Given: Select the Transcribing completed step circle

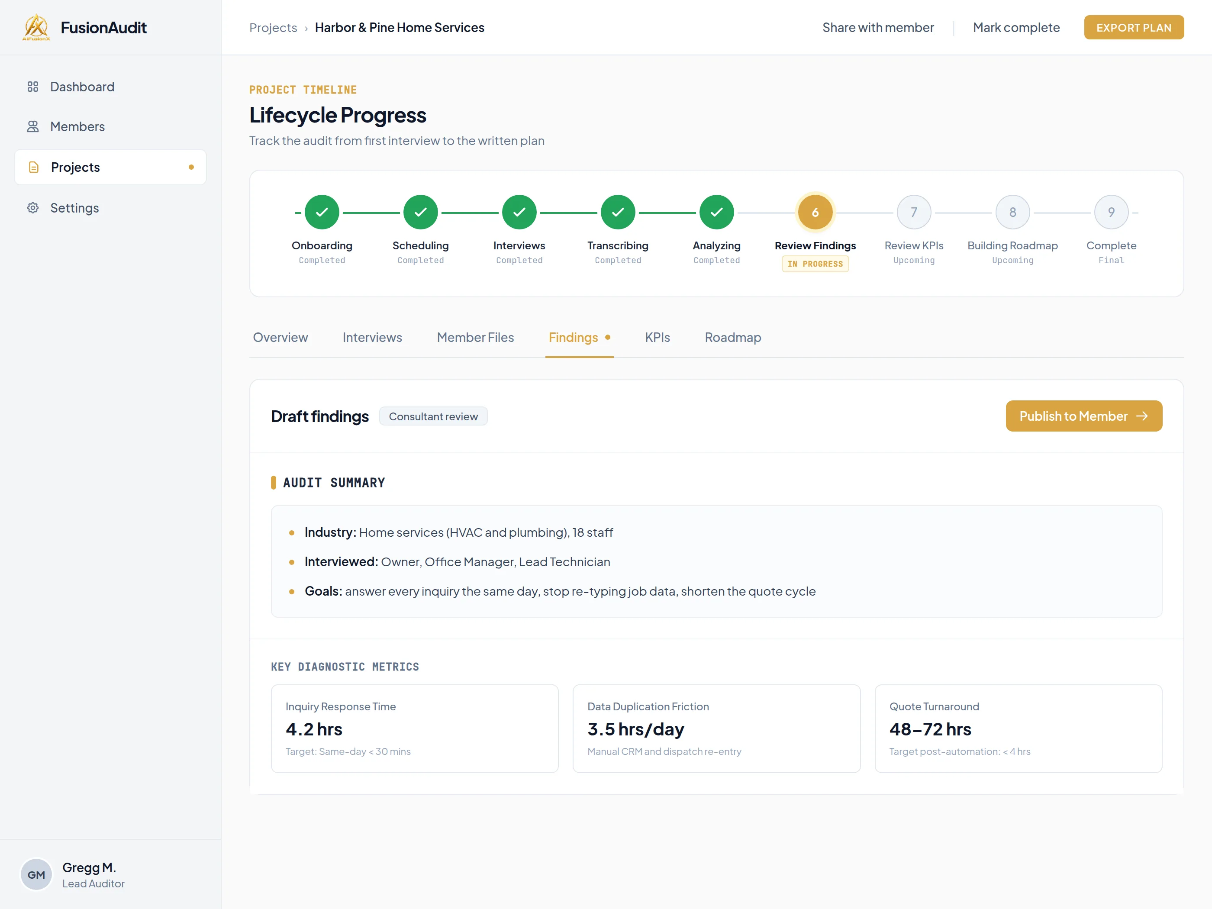Looking at the screenshot, I should [618, 212].
